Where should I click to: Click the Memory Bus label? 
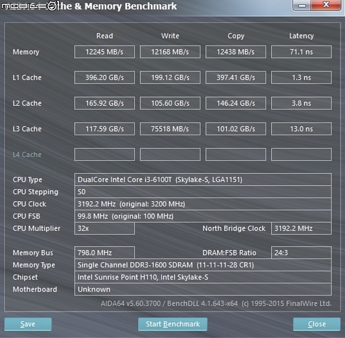[33, 253]
